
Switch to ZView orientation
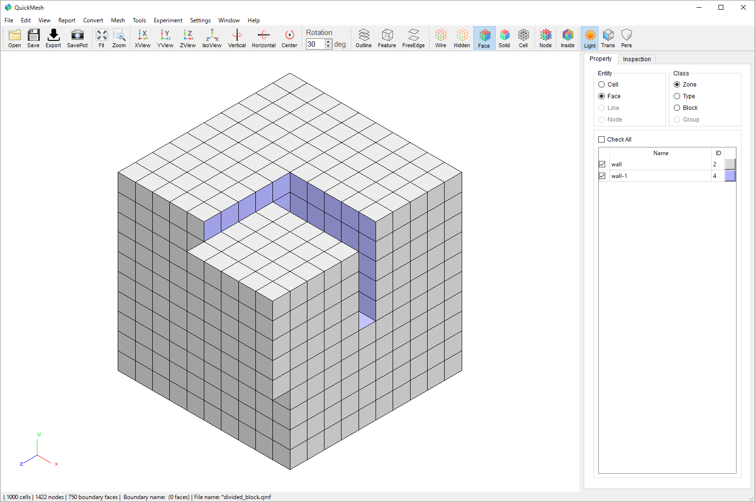click(x=188, y=38)
